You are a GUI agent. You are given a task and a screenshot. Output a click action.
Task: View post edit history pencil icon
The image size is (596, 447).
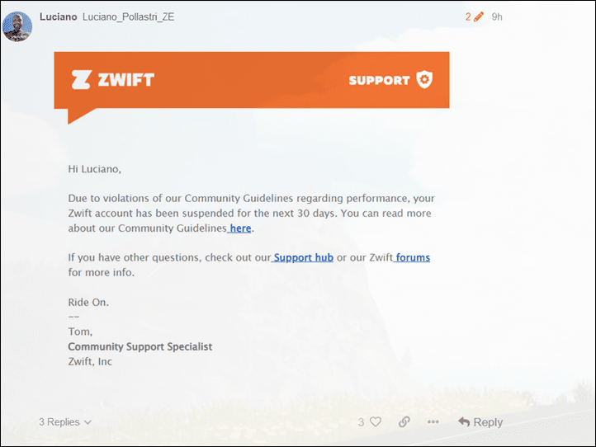(x=479, y=16)
